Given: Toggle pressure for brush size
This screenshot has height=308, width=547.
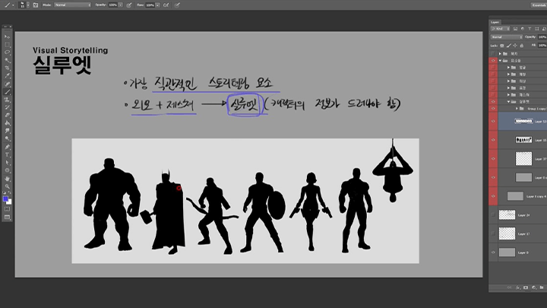Looking at the screenshot, I should pyautogui.click(x=177, y=5).
